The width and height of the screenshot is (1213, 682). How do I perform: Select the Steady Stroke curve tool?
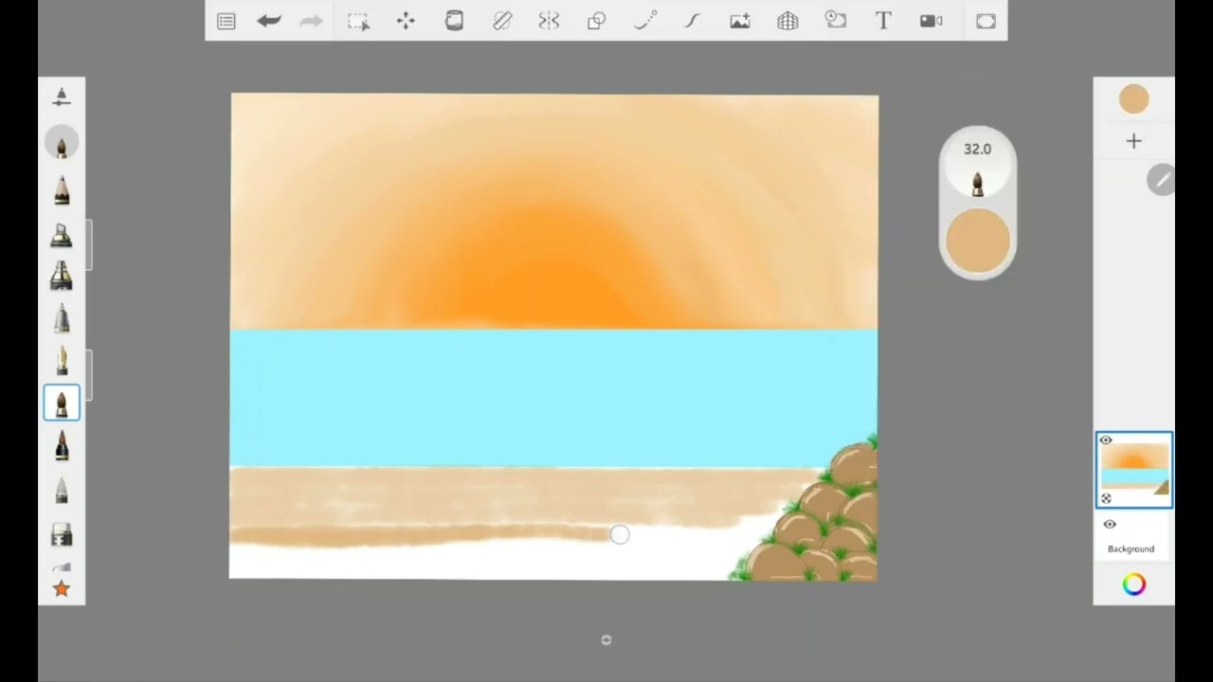(x=693, y=21)
